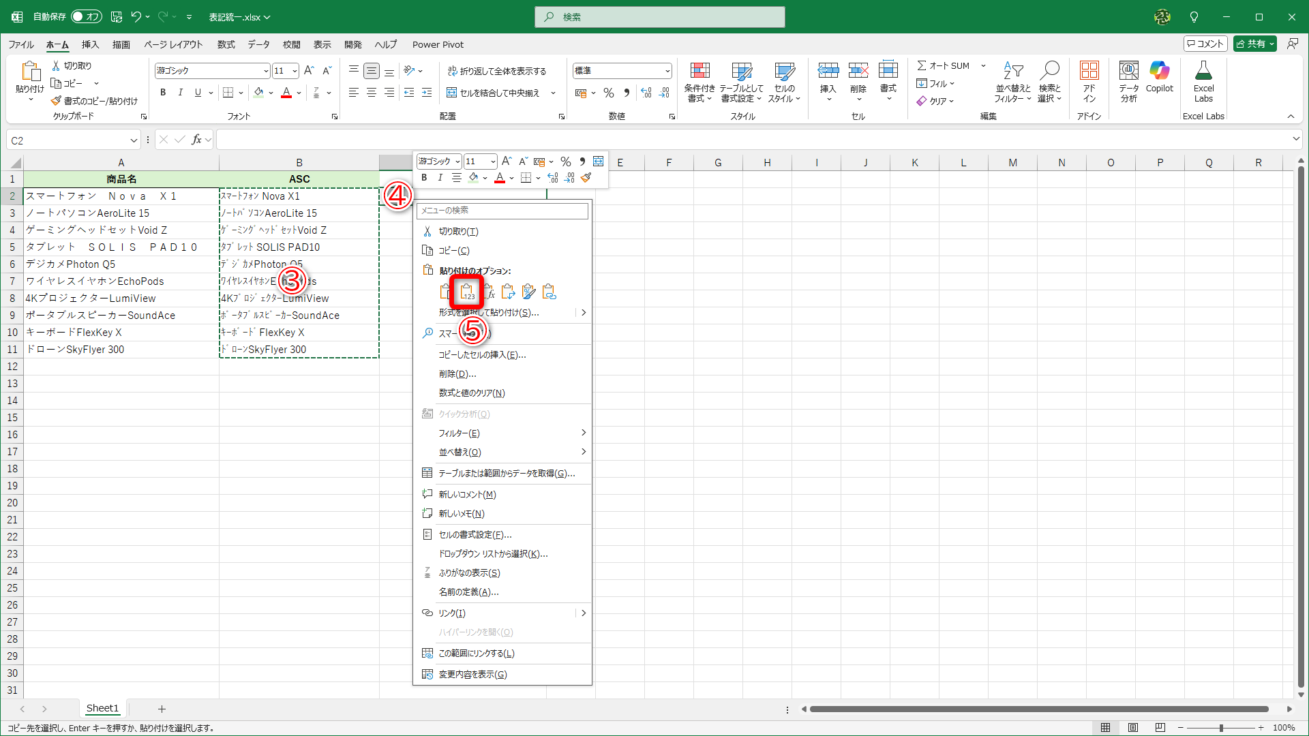Click the context menu search field

pyautogui.click(x=502, y=211)
